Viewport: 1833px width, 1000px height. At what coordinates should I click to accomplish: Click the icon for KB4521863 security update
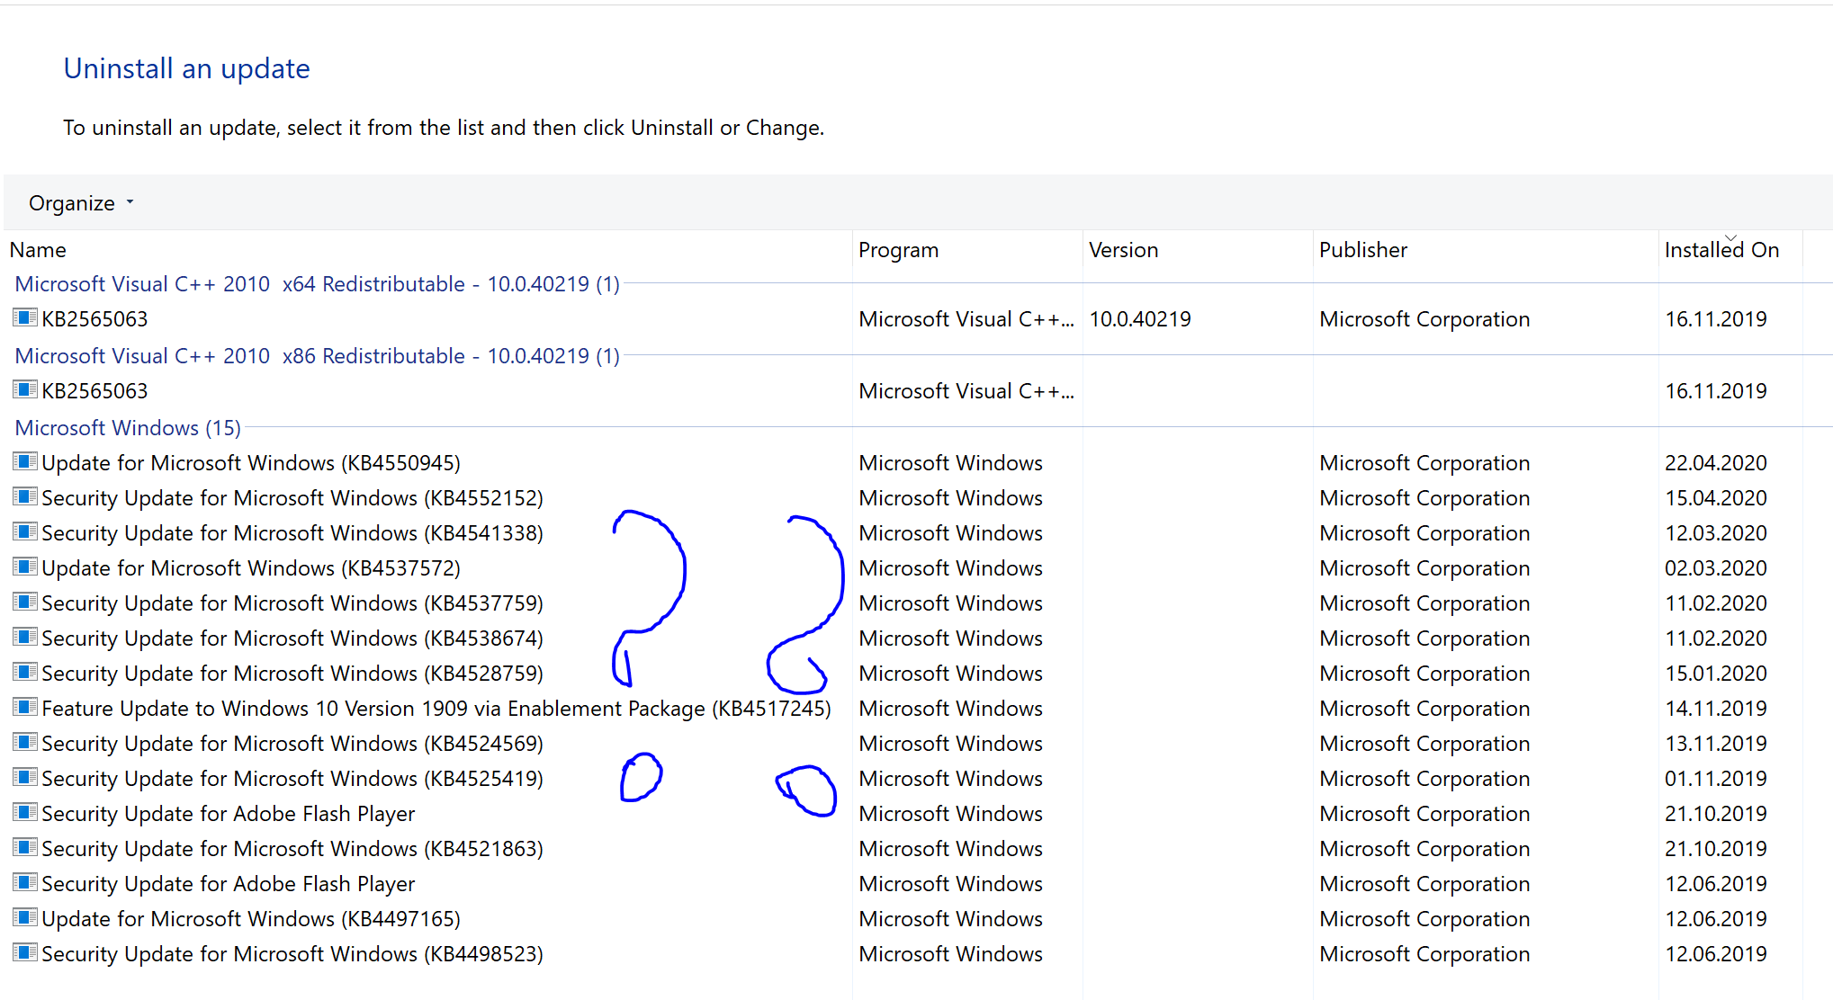click(25, 848)
